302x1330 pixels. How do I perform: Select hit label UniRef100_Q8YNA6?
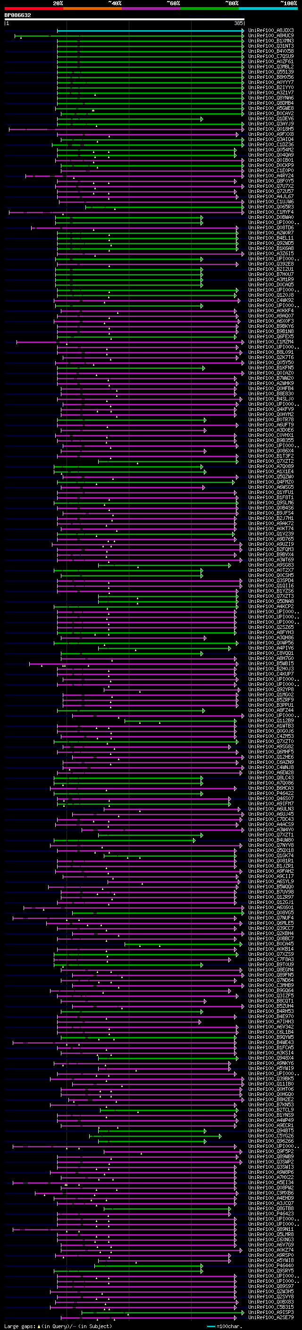[x=271, y=98]
